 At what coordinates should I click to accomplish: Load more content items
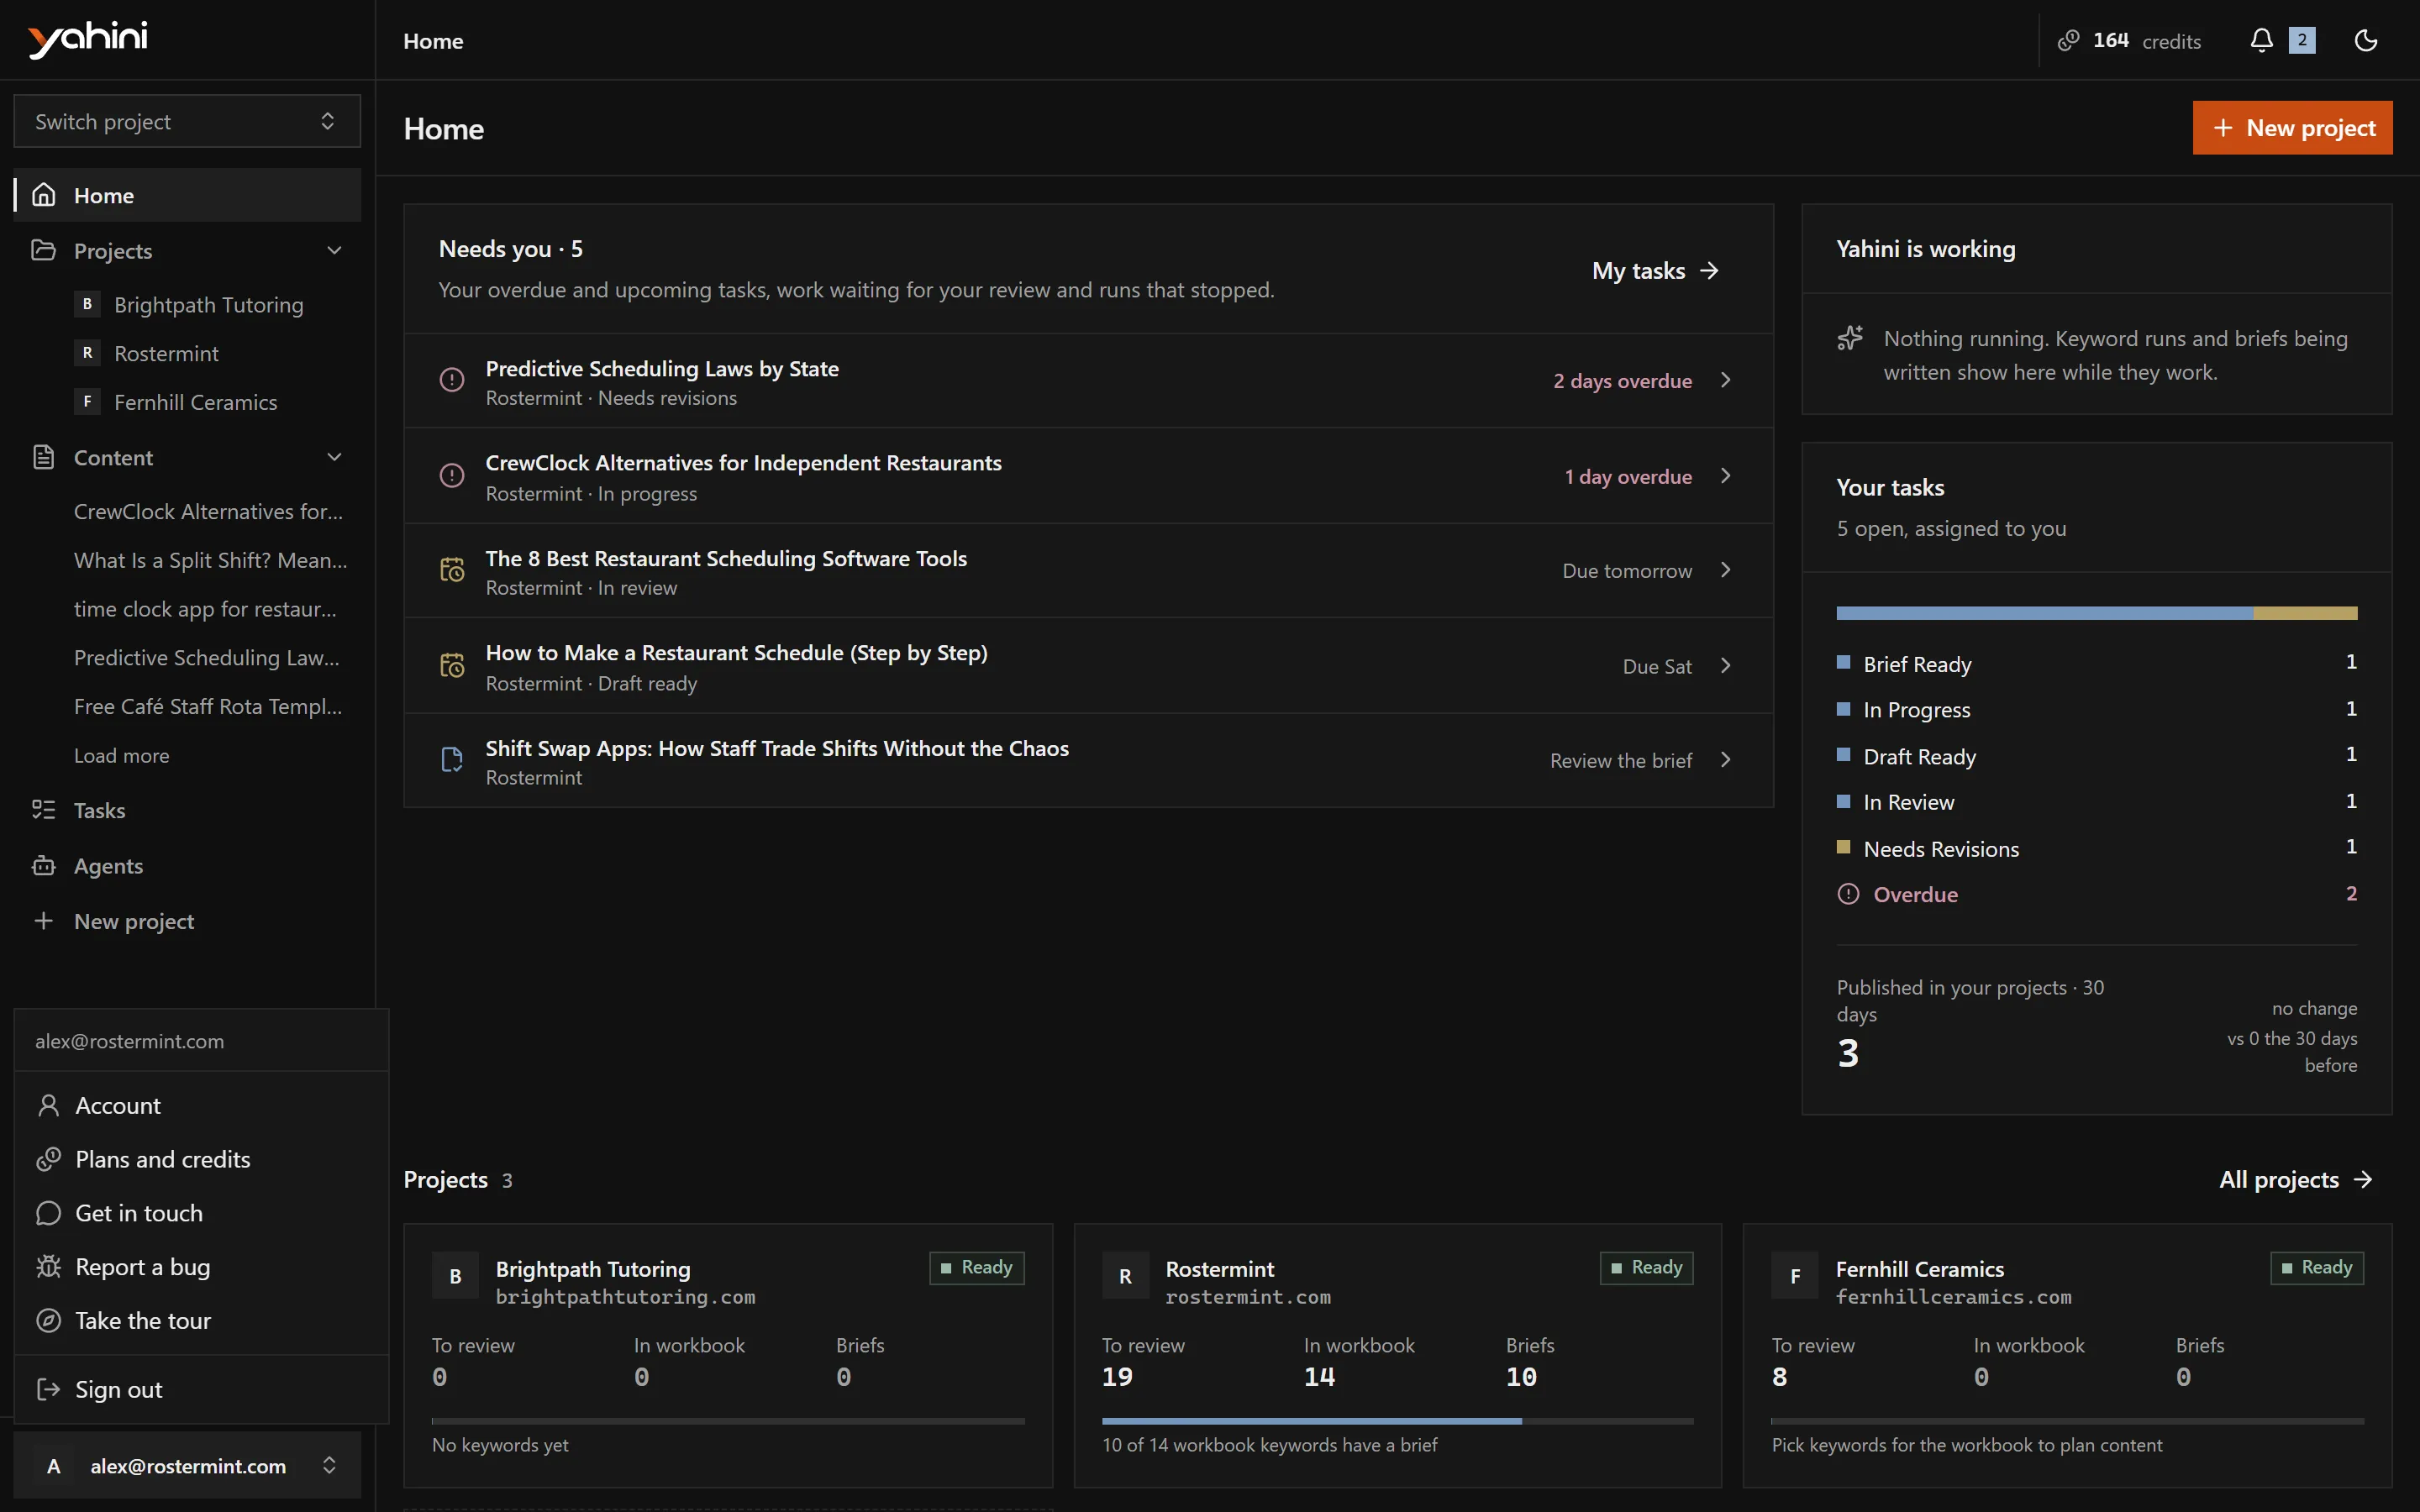click(x=121, y=756)
